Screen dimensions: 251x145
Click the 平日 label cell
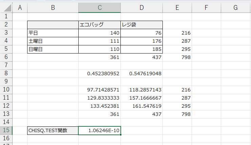click(x=53, y=33)
